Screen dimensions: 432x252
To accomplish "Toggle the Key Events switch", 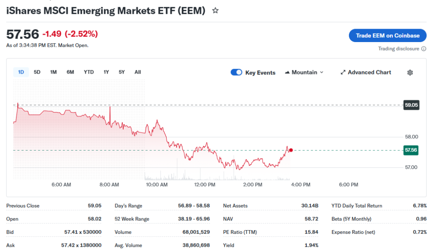I will coord(236,72).
